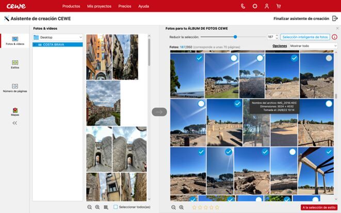Screen dimensions: 341x213
Task: Open the Número de páginas panel
Action: 14,88
